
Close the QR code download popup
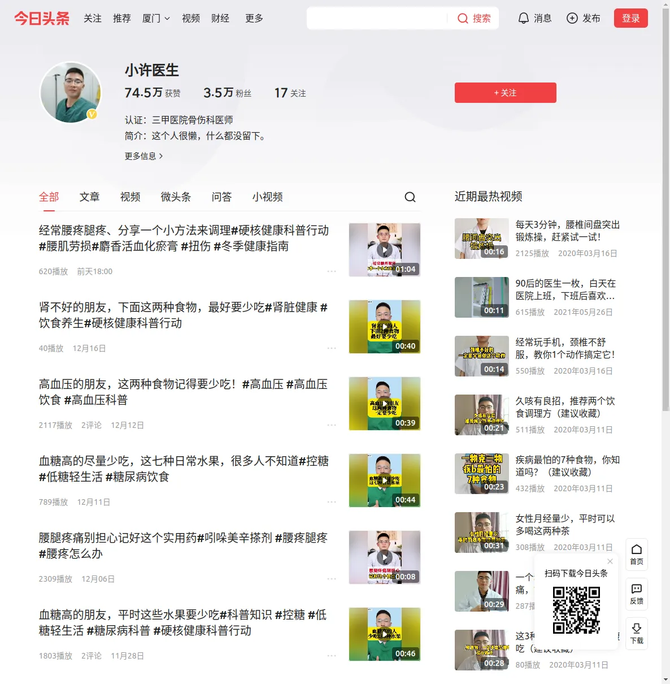(610, 561)
